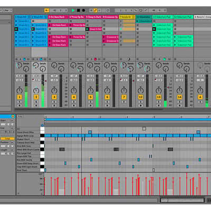Start playback with the green Play button
The height and width of the screenshot is (211, 211).
click(73, 11)
